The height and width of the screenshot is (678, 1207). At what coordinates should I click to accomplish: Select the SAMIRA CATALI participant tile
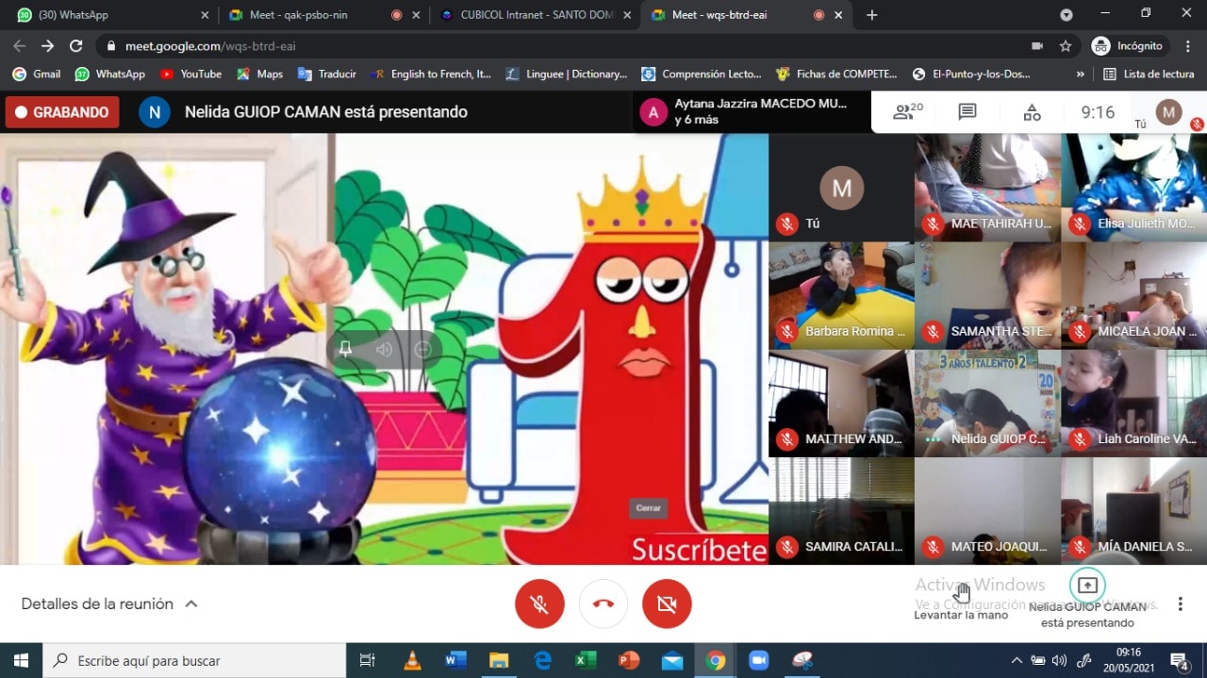tap(841, 511)
